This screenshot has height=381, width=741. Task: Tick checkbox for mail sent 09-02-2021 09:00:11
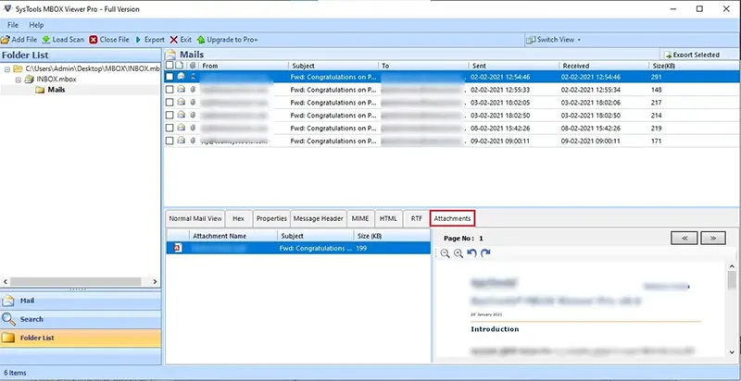[169, 141]
